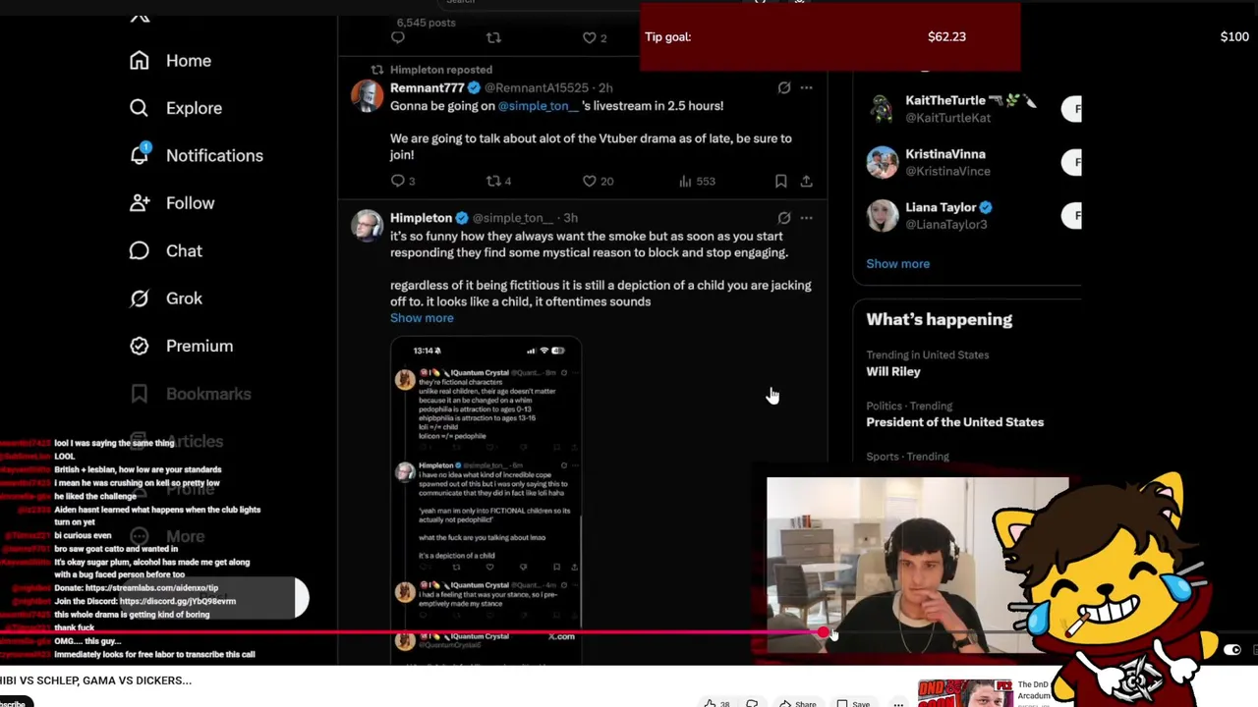The width and height of the screenshot is (1258, 707).
Task: Open the Chat bubble icon in sidebar
Action: tap(140, 250)
